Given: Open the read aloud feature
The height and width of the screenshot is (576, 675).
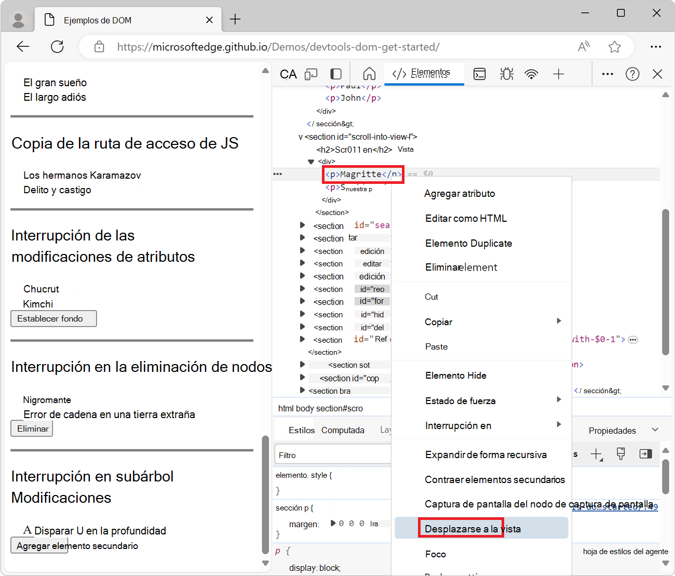Looking at the screenshot, I should click(584, 47).
